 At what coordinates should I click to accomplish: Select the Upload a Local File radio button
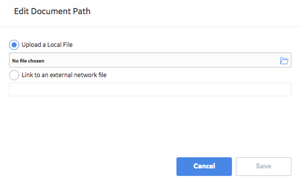coord(14,45)
